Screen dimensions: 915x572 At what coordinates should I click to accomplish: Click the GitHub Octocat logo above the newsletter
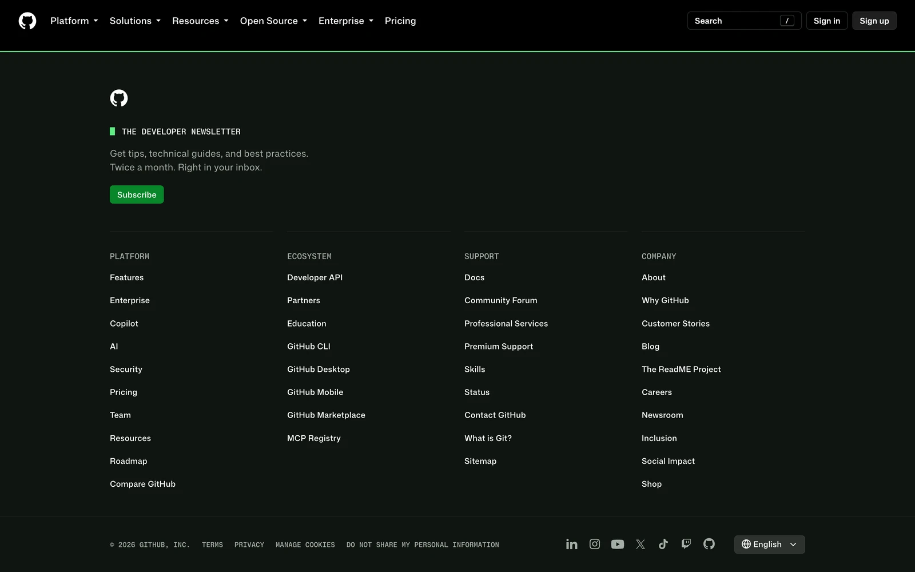click(119, 98)
